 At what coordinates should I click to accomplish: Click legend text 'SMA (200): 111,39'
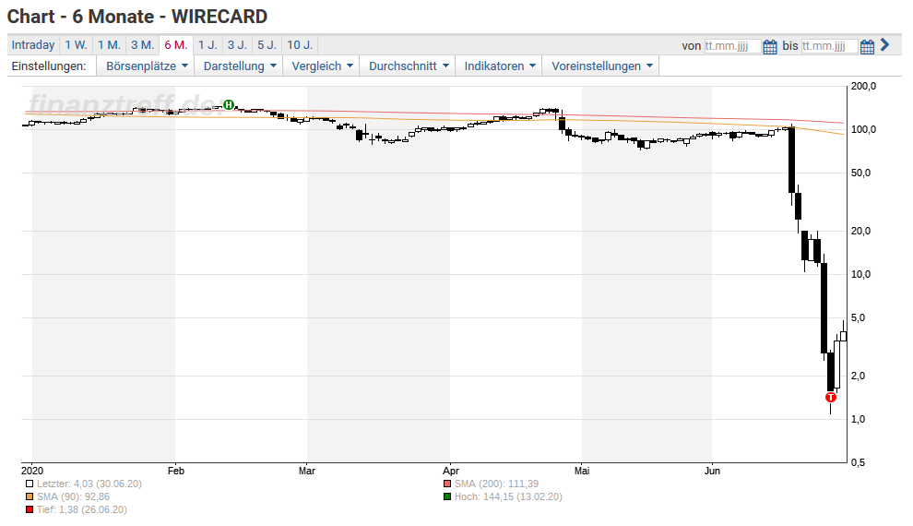[497, 484]
